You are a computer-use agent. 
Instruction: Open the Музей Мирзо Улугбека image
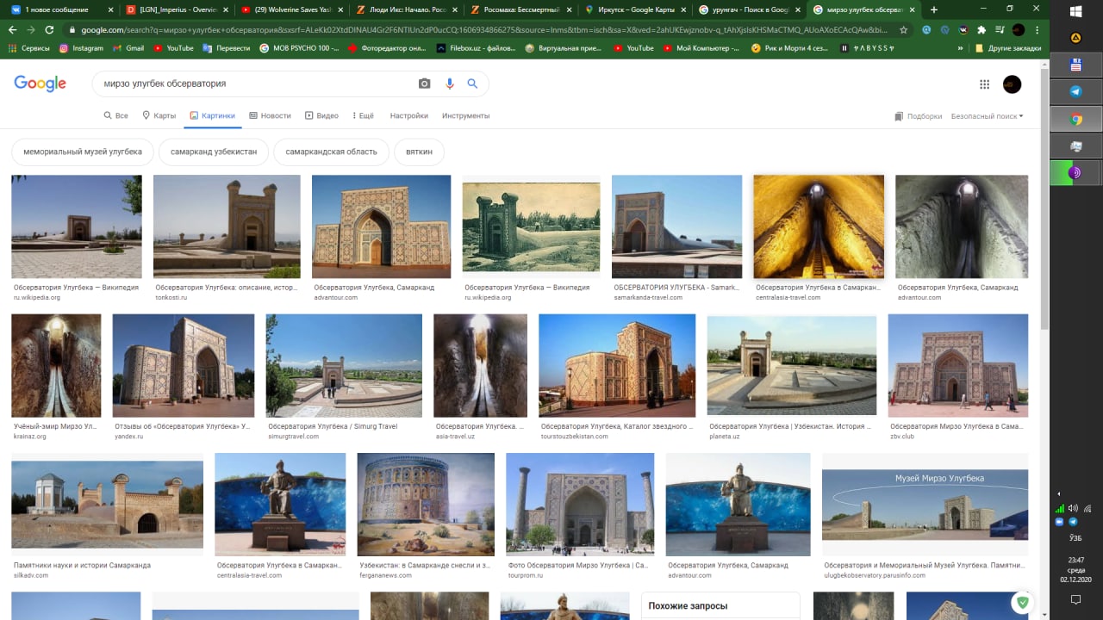coord(925,505)
